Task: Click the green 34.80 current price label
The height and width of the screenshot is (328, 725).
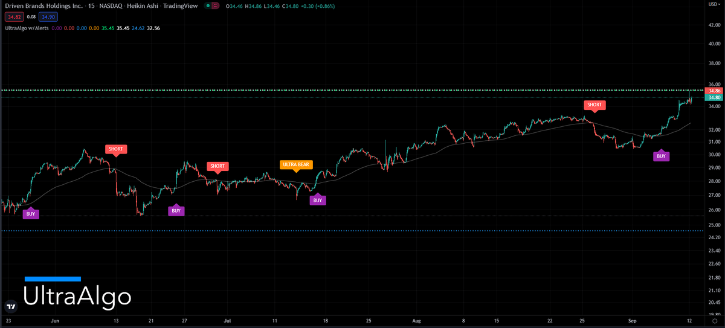Action: pos(715,97)
